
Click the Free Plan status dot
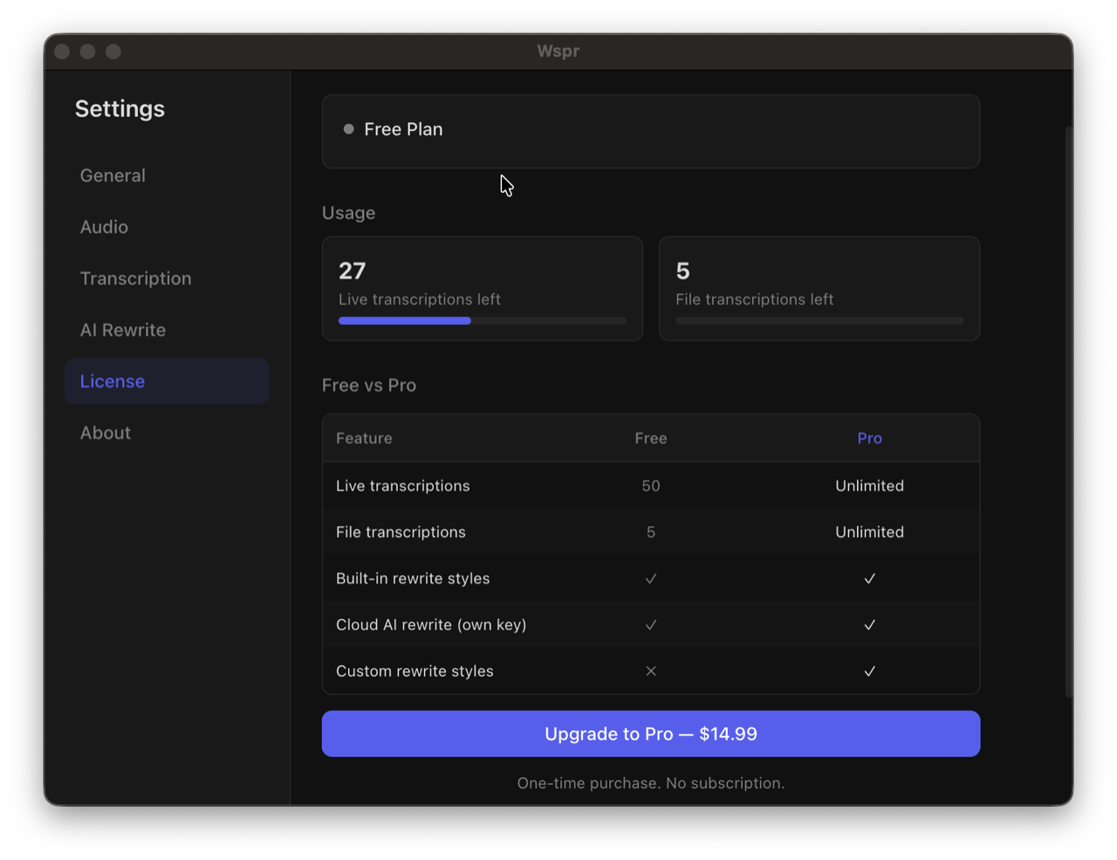[x=349, y=129]
